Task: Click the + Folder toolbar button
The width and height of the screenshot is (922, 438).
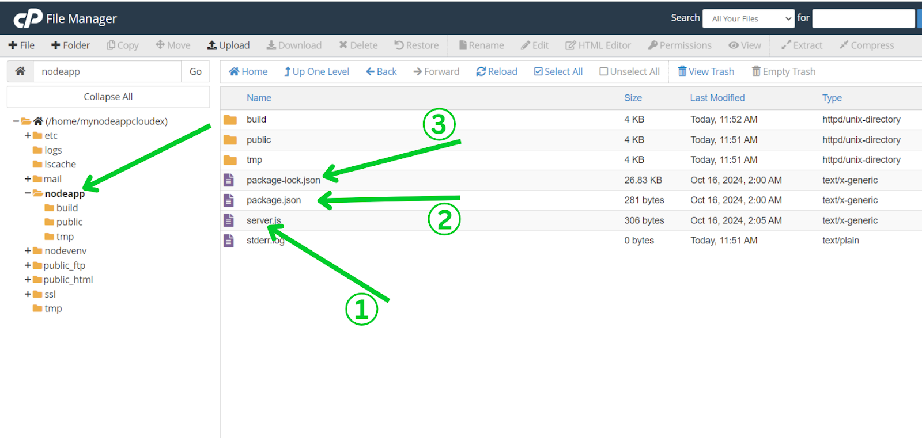Action: tap(70, 45)
